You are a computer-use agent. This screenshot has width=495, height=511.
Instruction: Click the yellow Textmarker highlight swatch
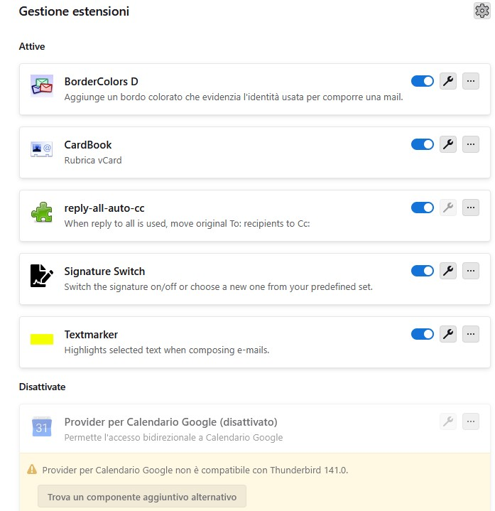tap(42, 339)
